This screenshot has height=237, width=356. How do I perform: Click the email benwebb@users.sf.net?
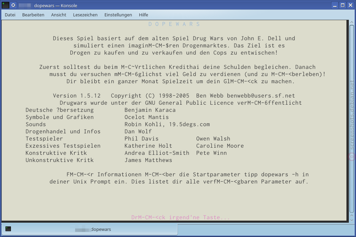tap(261, 96)
